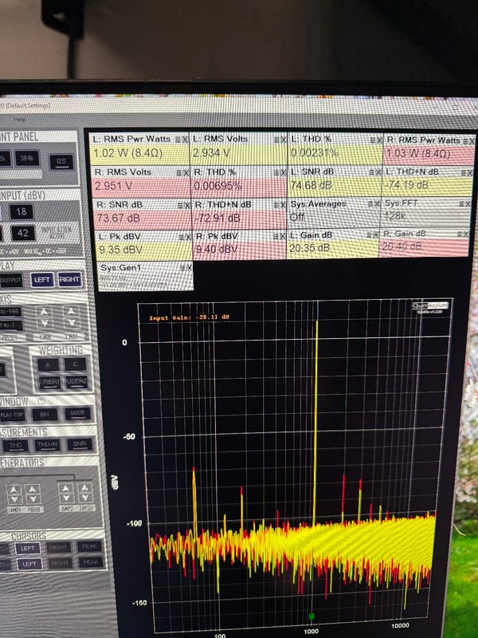
Task: Close the Sys:FFT tile
Action: (468, 203)
